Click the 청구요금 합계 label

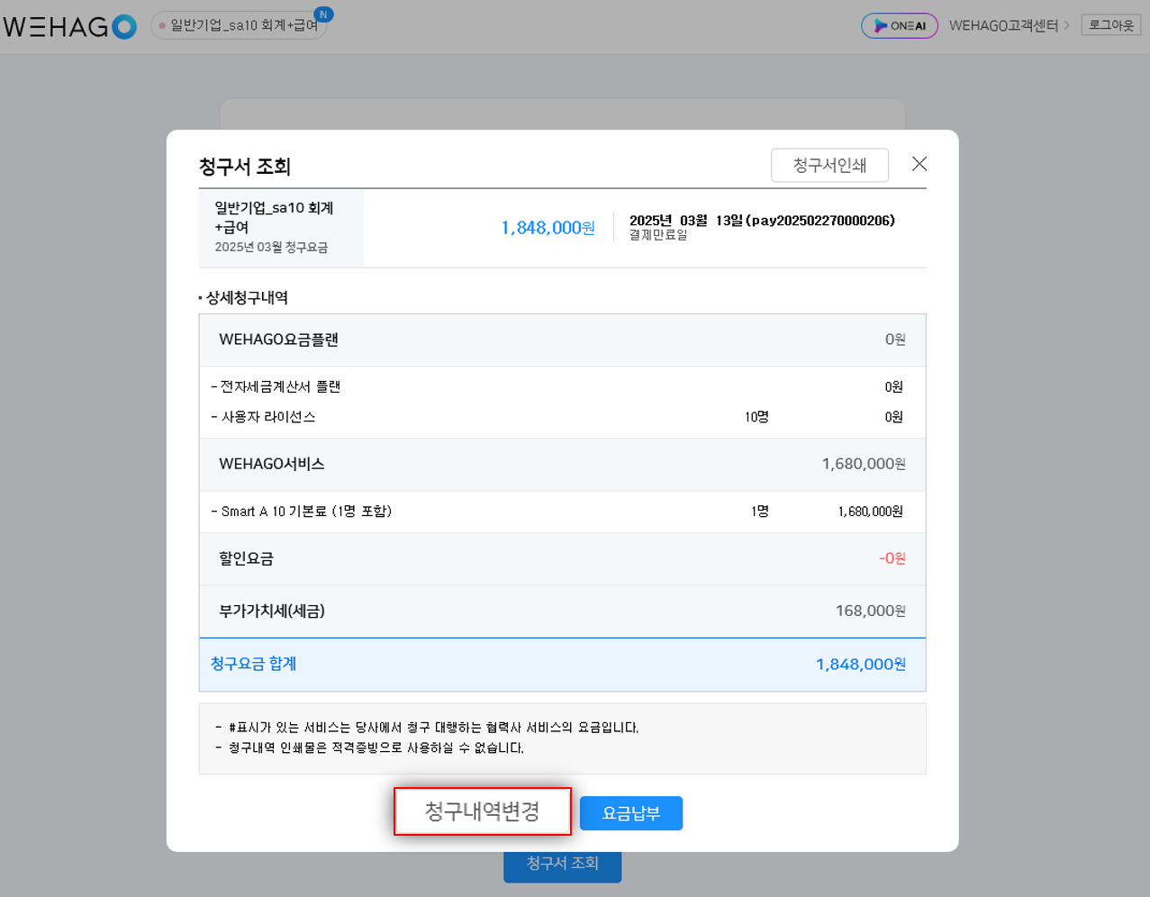click(253, 664)
